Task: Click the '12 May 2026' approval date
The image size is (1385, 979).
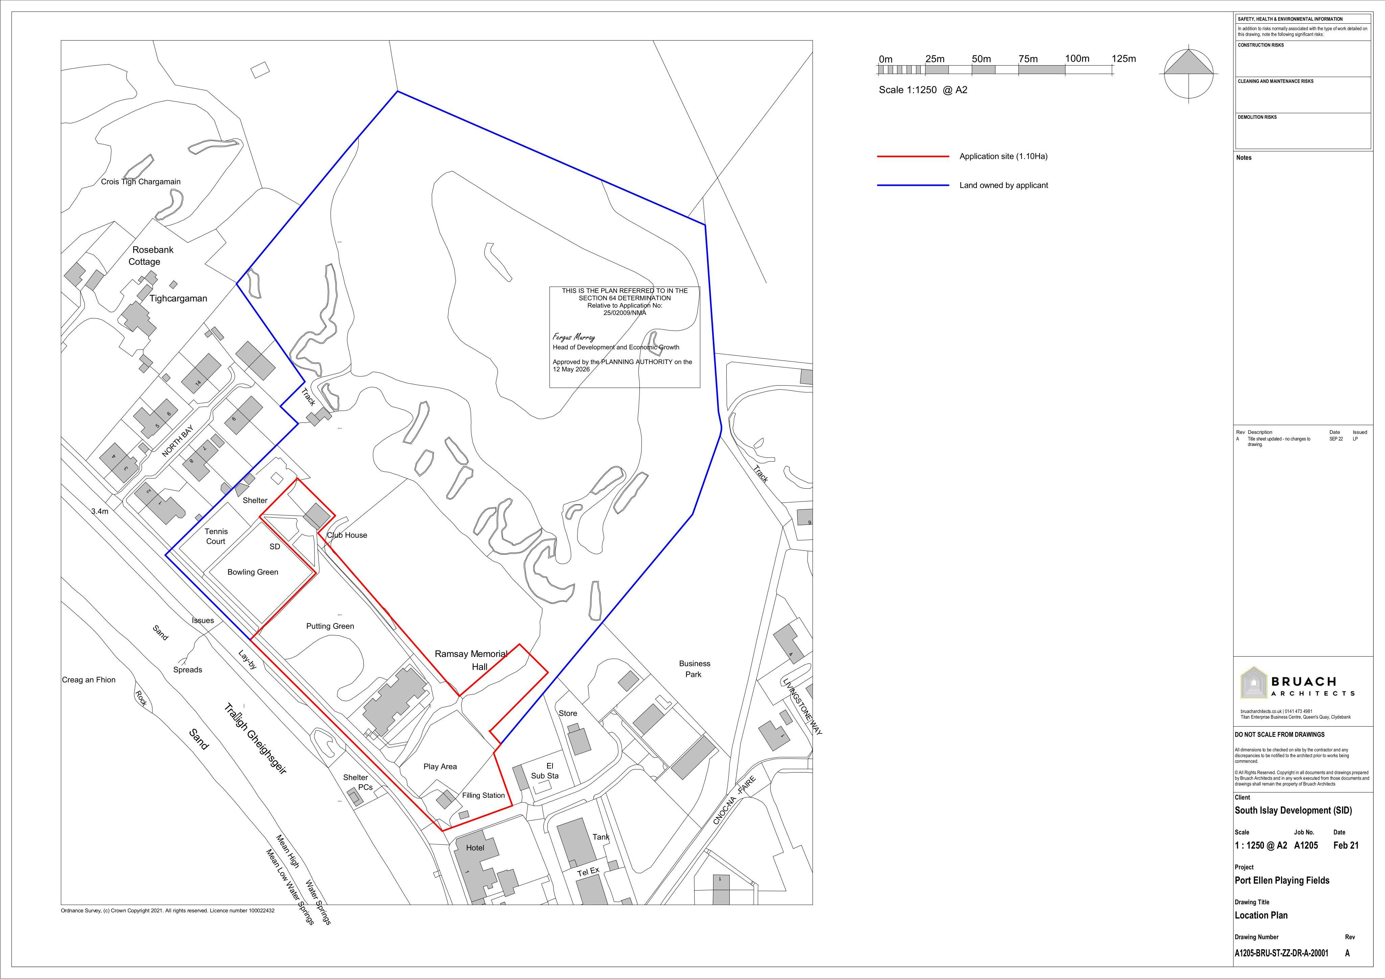Action: point(571,369)
